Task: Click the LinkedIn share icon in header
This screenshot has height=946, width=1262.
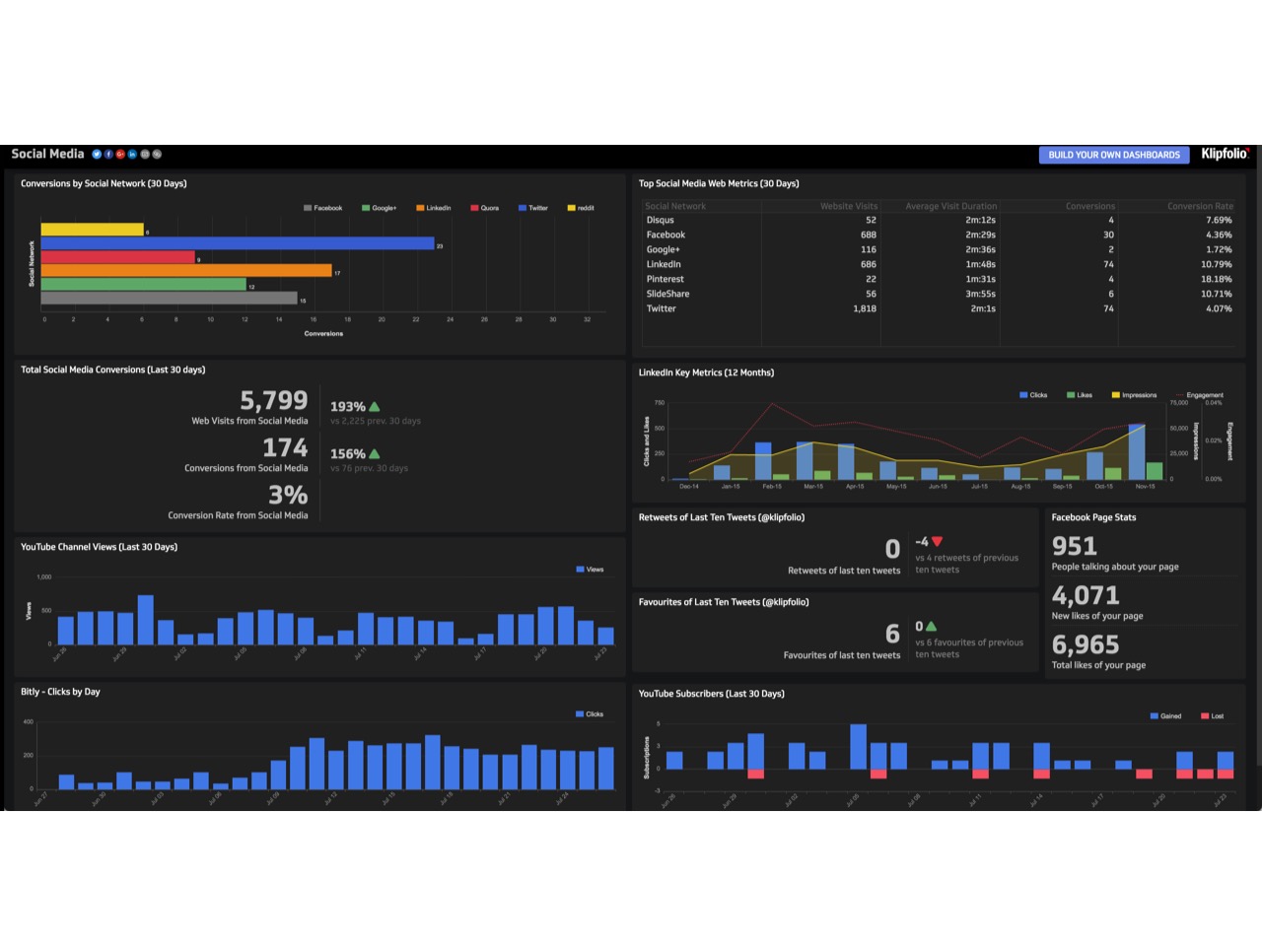Action: [x=132, y=154]
